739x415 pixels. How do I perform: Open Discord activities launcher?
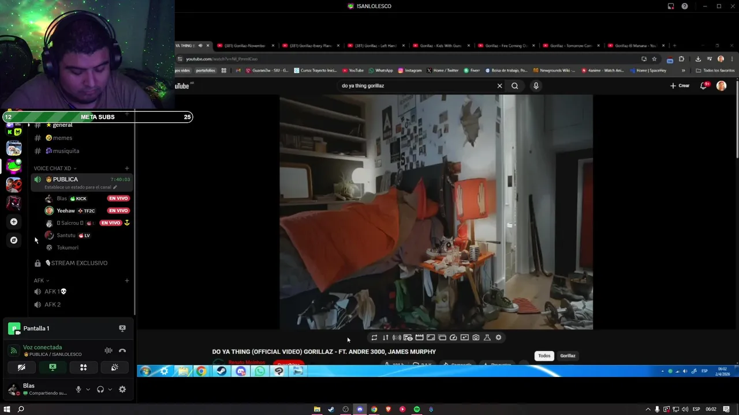tap(84, 367)
